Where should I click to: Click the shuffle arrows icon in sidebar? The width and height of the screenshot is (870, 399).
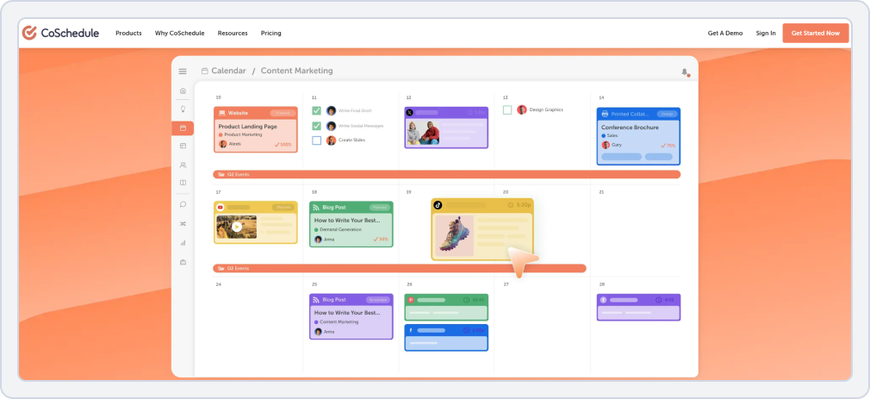click(x=183, y=224)
